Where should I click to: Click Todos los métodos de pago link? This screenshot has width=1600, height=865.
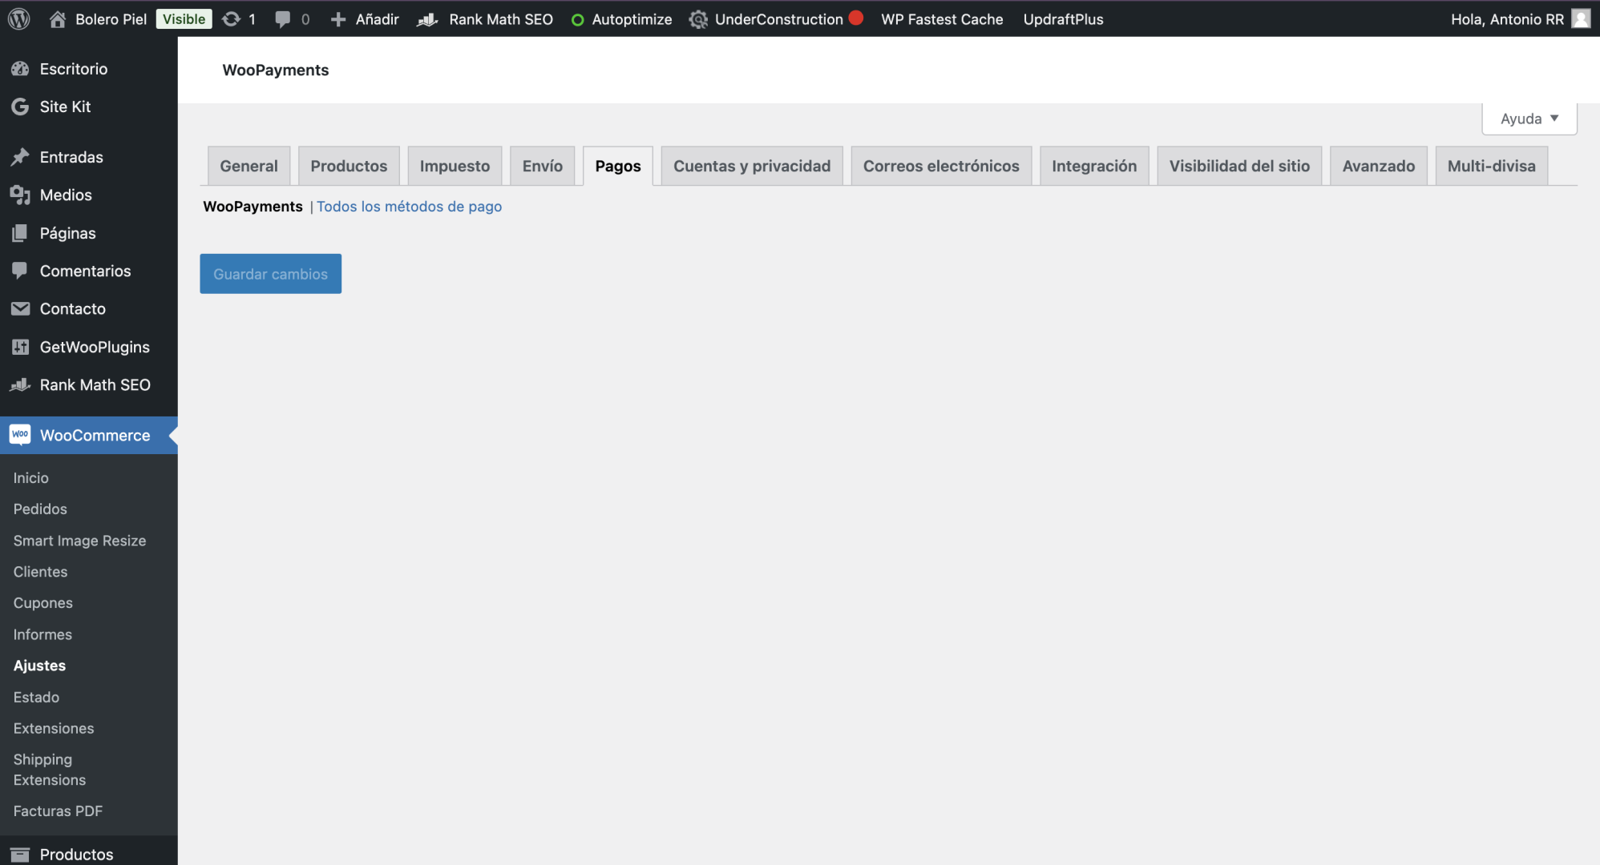tap(409, 207)
